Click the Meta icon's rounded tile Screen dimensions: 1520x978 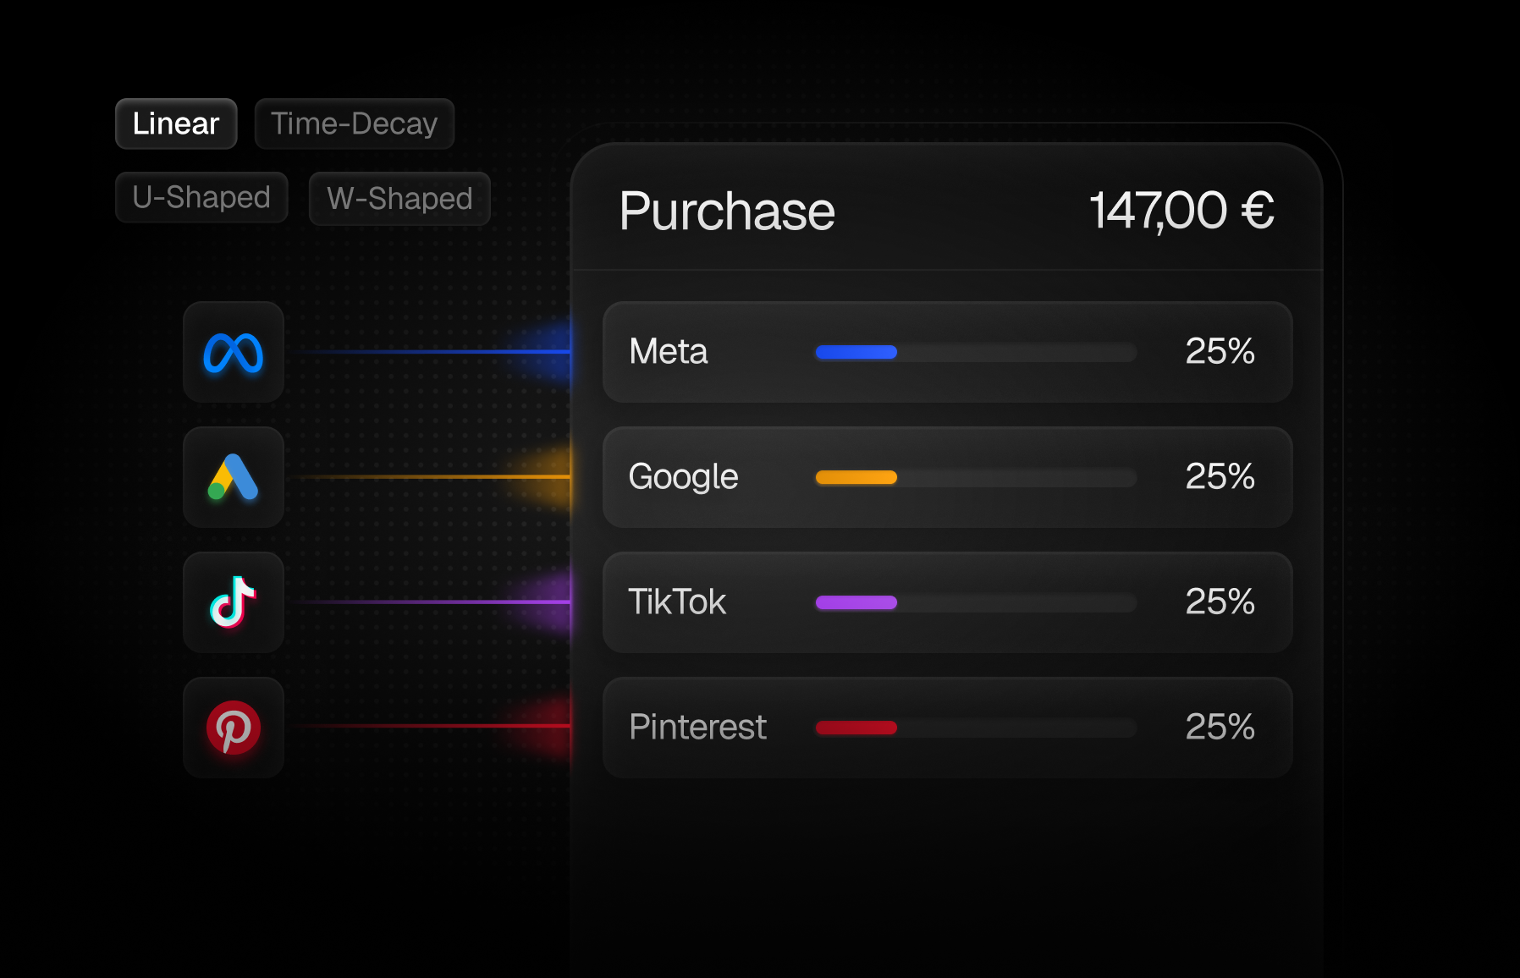click(234, 353)
